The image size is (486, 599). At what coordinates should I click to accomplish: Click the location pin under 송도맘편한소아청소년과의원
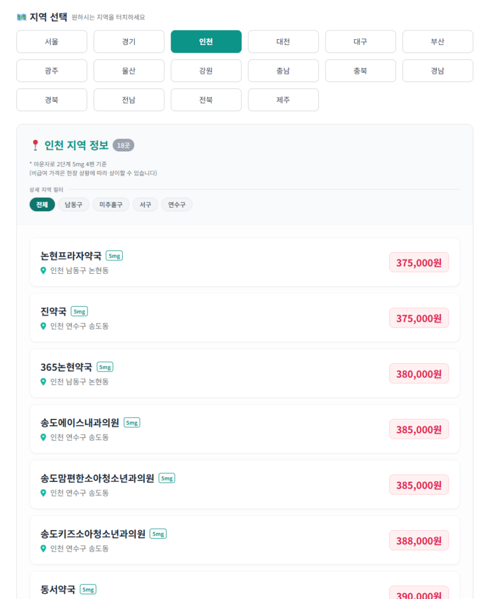click(43, 493)
